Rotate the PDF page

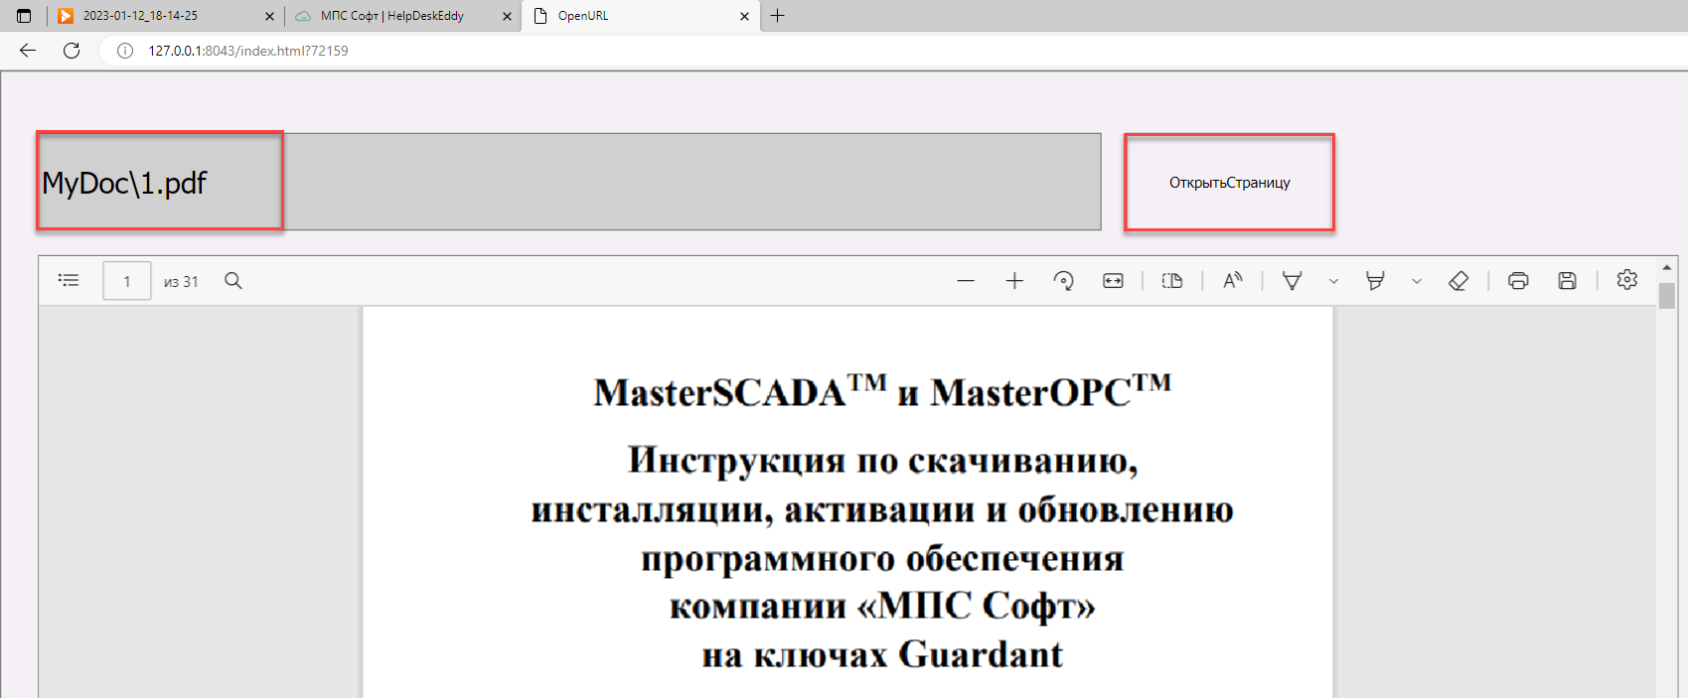pyautogui.click(x=1064, y=281)
